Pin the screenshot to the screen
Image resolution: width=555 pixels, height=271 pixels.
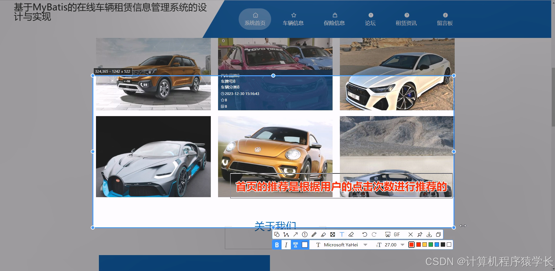click(x=420, y=235)
